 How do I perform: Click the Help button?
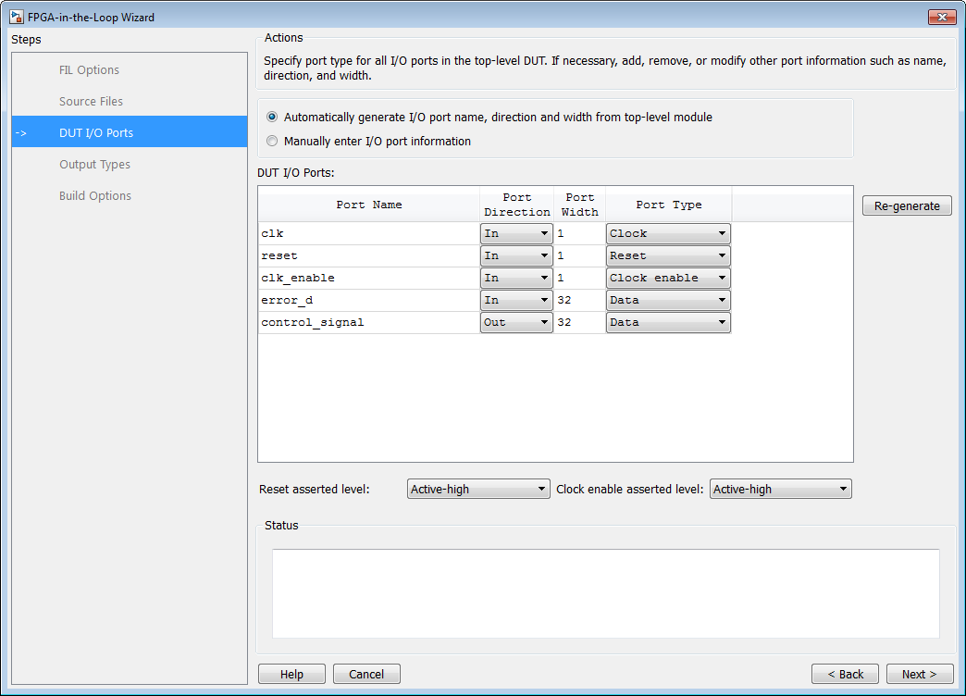click(291, 675)
